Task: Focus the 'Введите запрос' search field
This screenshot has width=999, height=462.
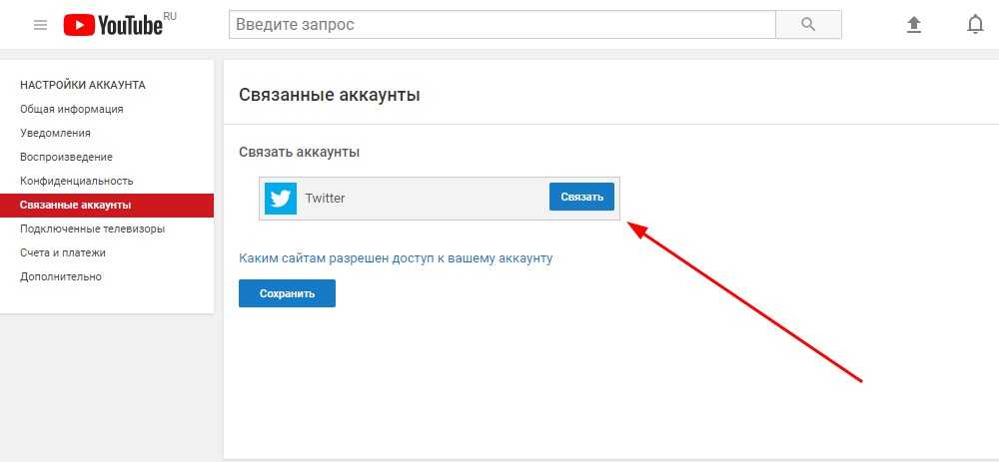Action: (x=502, y=25)
